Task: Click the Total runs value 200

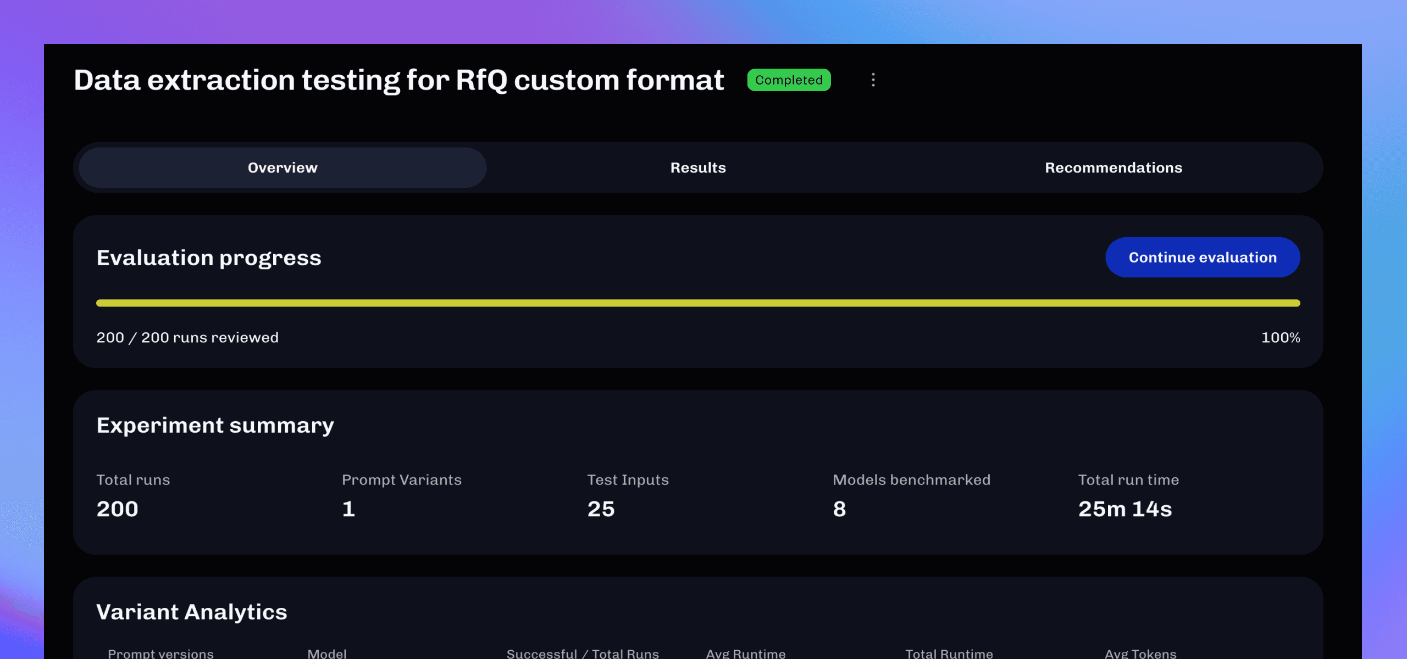Action: click(x=118, y=509)
